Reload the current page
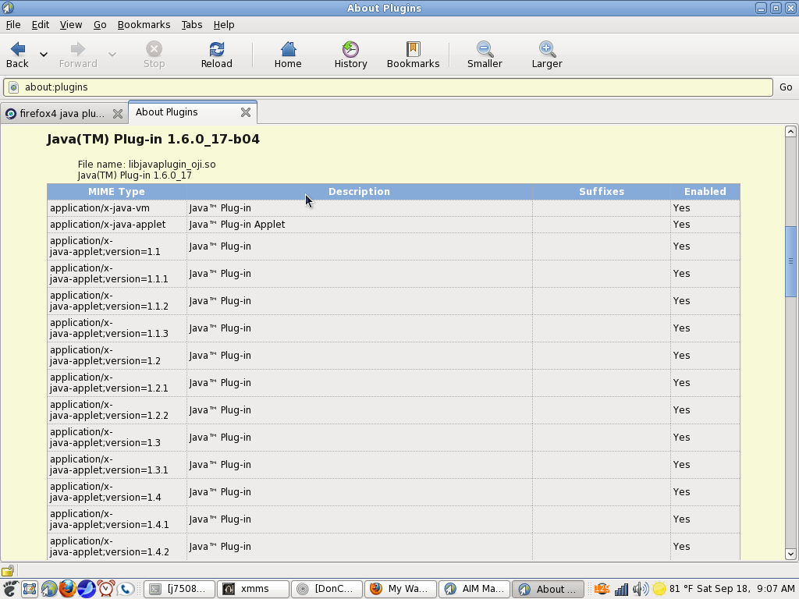 tap(217, 49)
